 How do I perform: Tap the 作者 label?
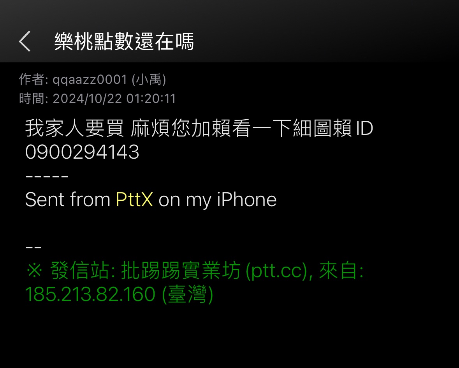pos(32,80)
